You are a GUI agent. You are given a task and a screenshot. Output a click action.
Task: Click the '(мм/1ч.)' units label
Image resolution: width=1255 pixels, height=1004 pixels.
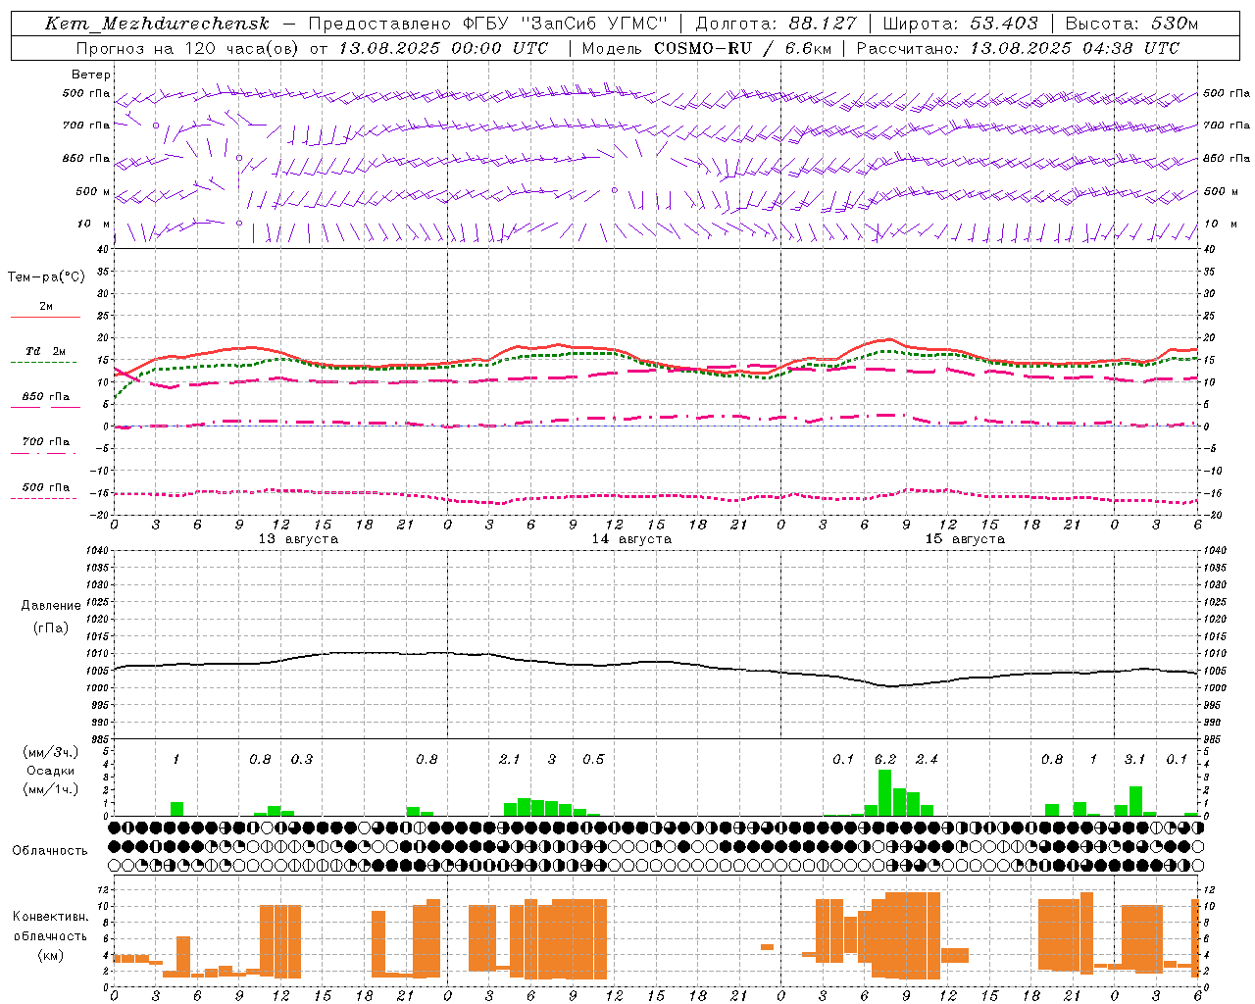tap(50, 789)
